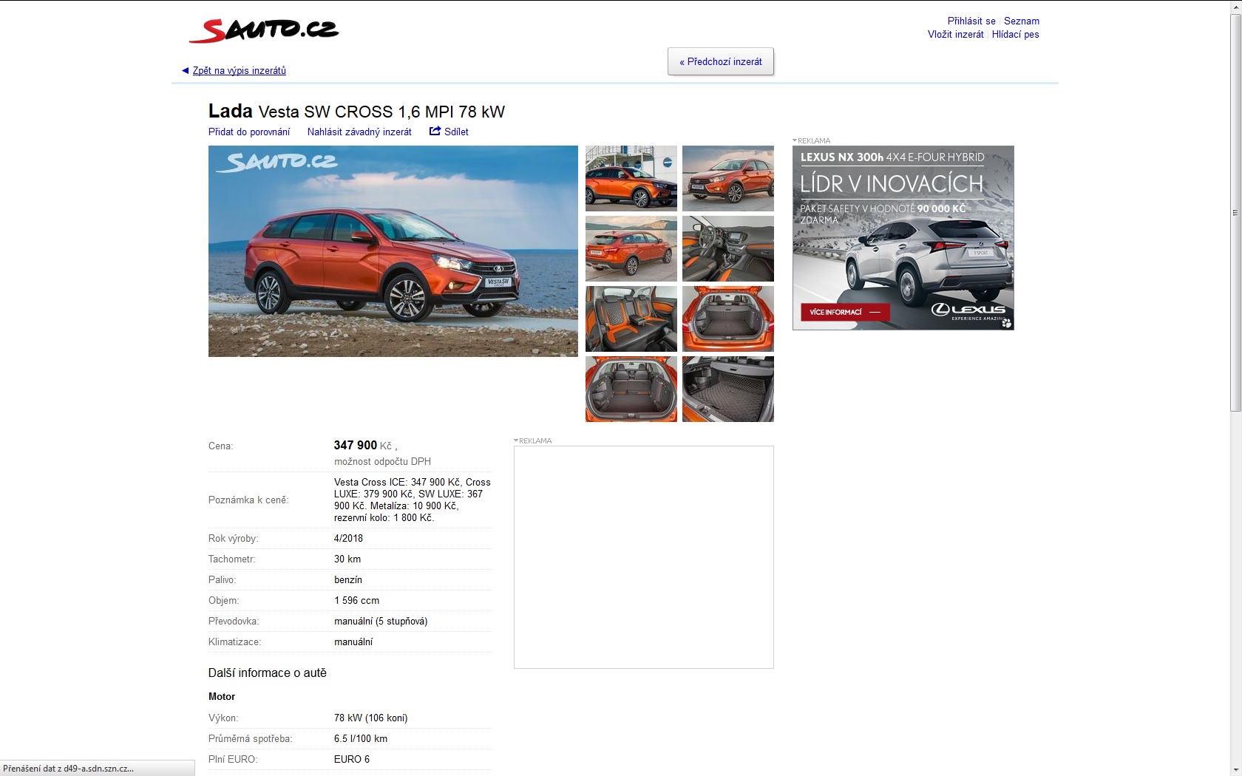
Task: Open Zpět na výpis inzerátů link
Action: coord(239,71)
